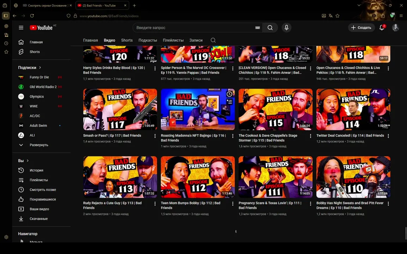Open Понравившиеся in sidebar
Image resolution: width=407 pixels, height=254 pixels.
tap(43, 199)
